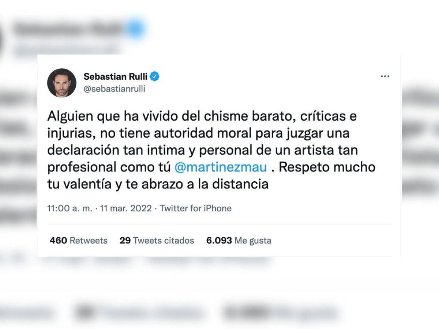The height and width of the screenshot is (329, 439).
Task: View the 6.093 Me gusta list
Action: coord(239,241)
